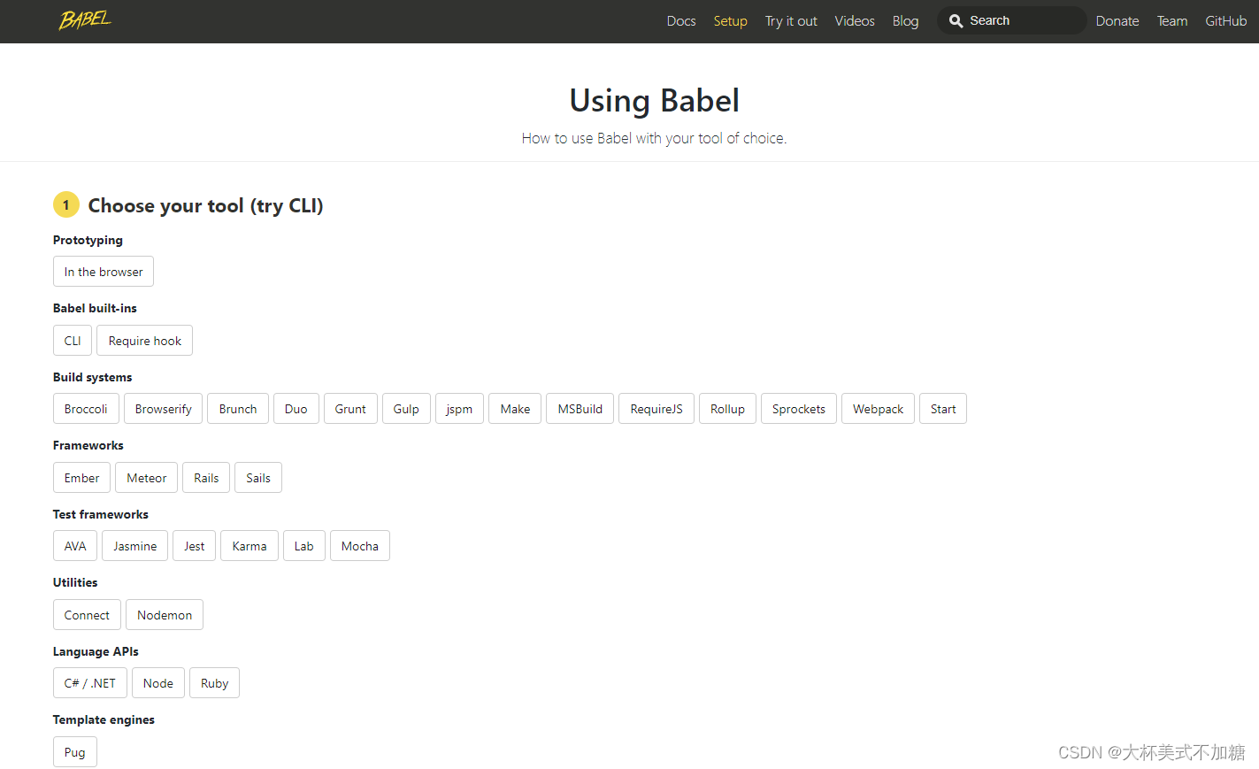This screenshot has width=1259, height=769.
Task: Choose the Sails framework
Action: (258, 478)
